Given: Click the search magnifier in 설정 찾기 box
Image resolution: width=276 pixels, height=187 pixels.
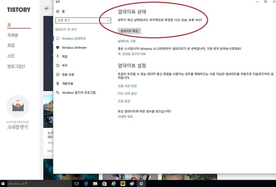Looking at the screenshot, I should (x=108, y=20).
